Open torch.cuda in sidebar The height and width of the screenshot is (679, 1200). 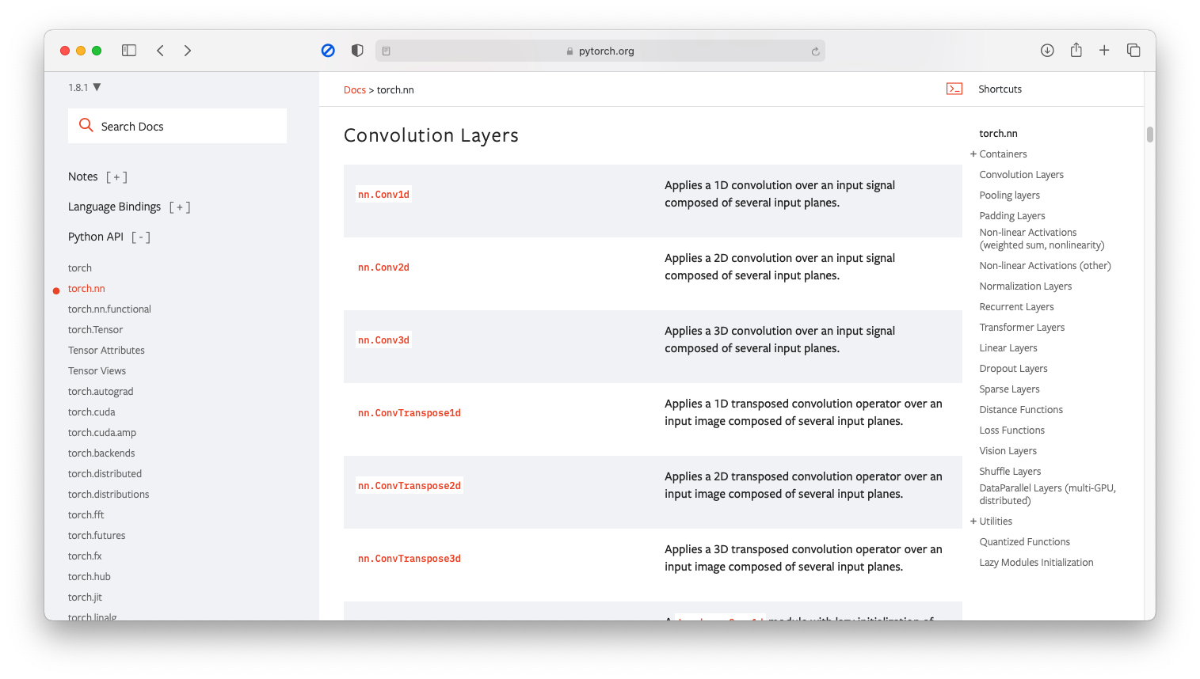92,412
